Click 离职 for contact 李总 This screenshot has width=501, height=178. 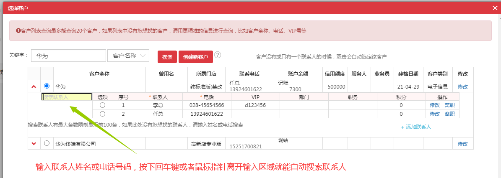coord(449,105)
